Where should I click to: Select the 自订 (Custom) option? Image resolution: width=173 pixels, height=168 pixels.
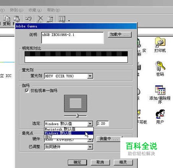click(69, 137)
